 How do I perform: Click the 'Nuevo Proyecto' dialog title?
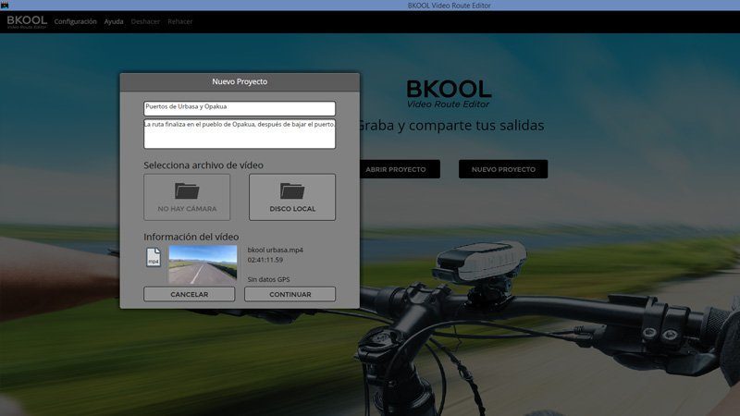coord(240,81)
